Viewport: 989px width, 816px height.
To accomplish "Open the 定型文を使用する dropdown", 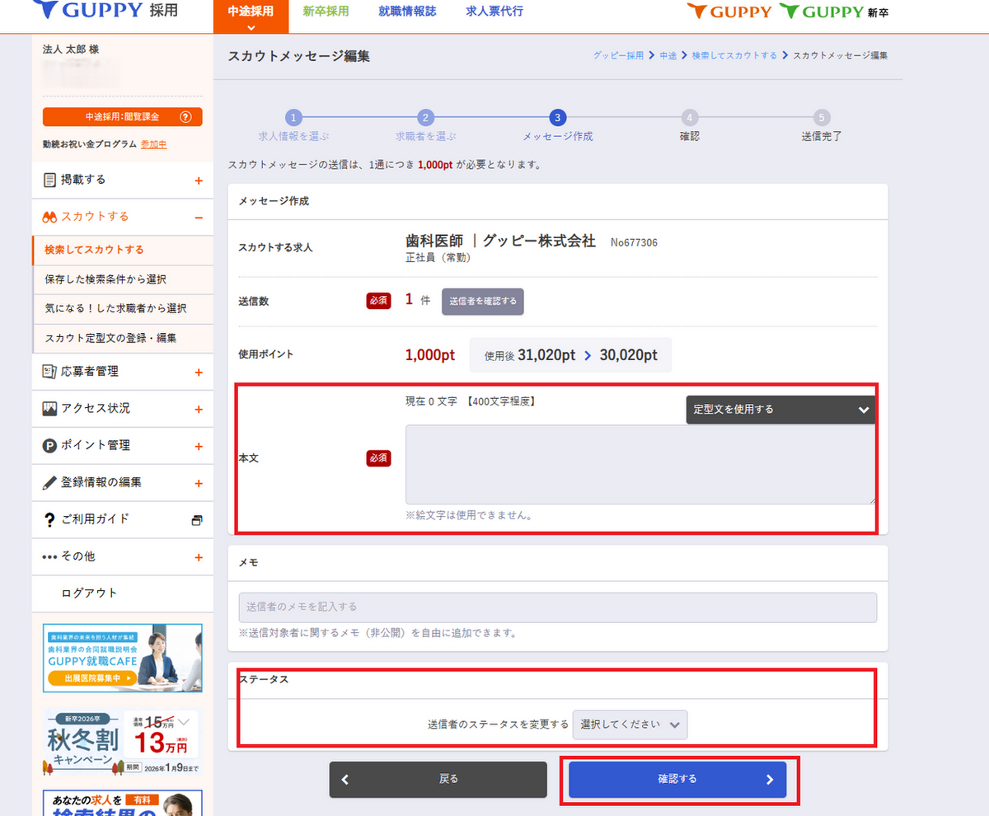I will point(780,410).
